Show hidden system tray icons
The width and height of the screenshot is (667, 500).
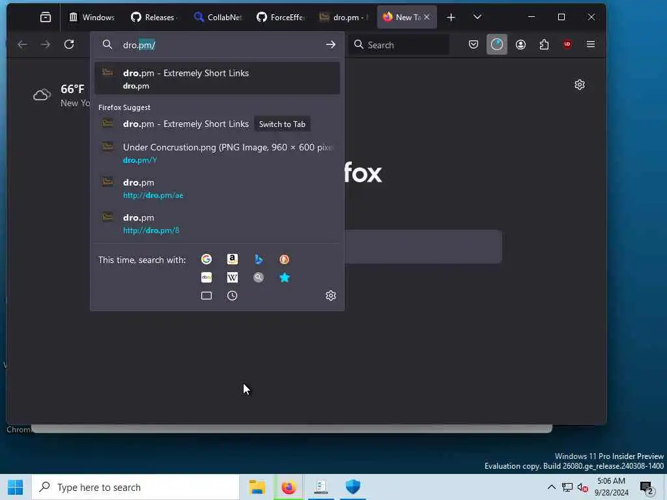[x=551, y=487]
